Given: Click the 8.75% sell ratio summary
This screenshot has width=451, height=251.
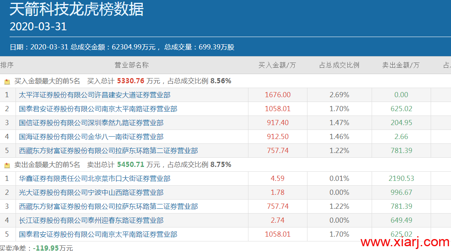Looking at the screenshot, I should tap(221, 165).
